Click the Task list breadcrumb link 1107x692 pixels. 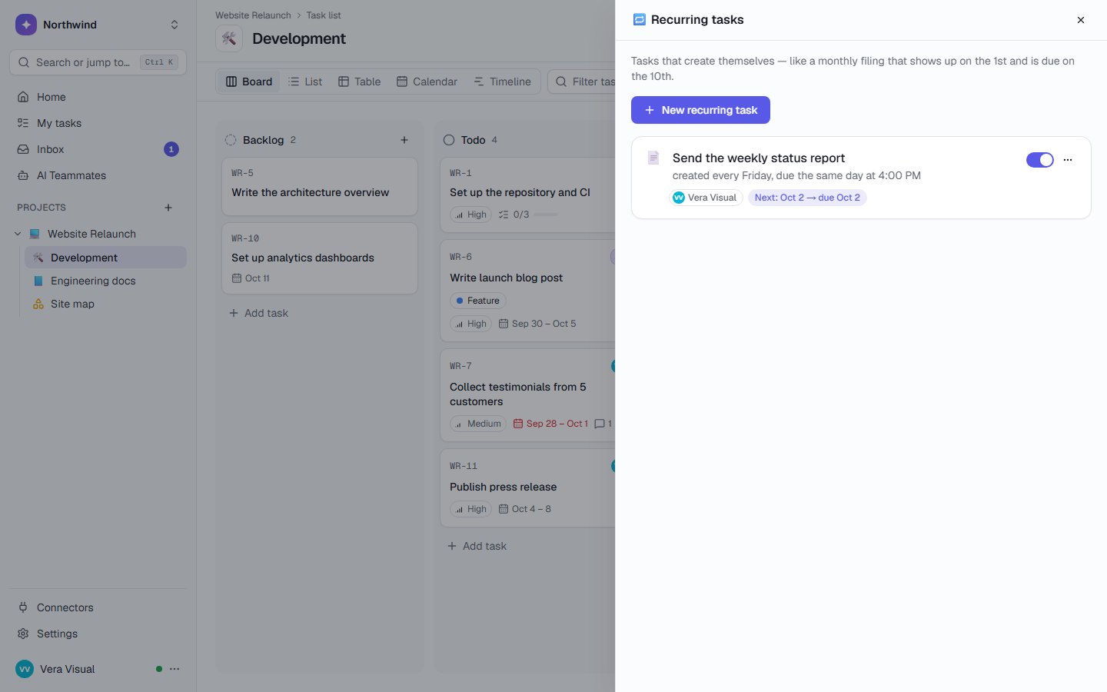pos(324,15)
